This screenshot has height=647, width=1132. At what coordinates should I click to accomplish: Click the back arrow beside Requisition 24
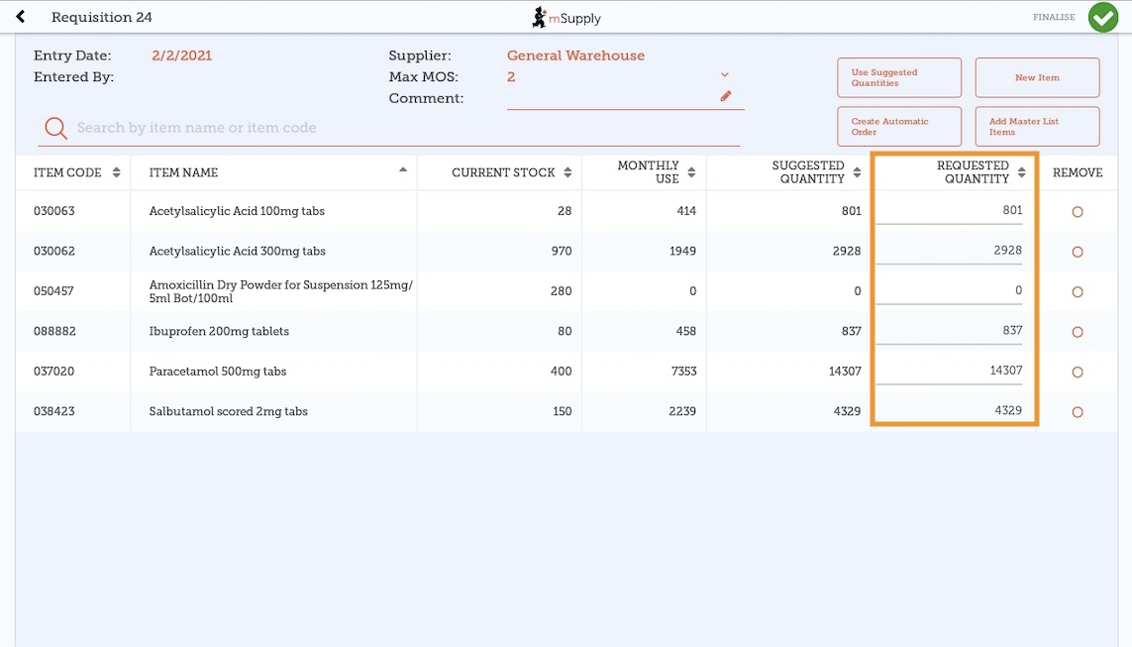tap(20, 17)
